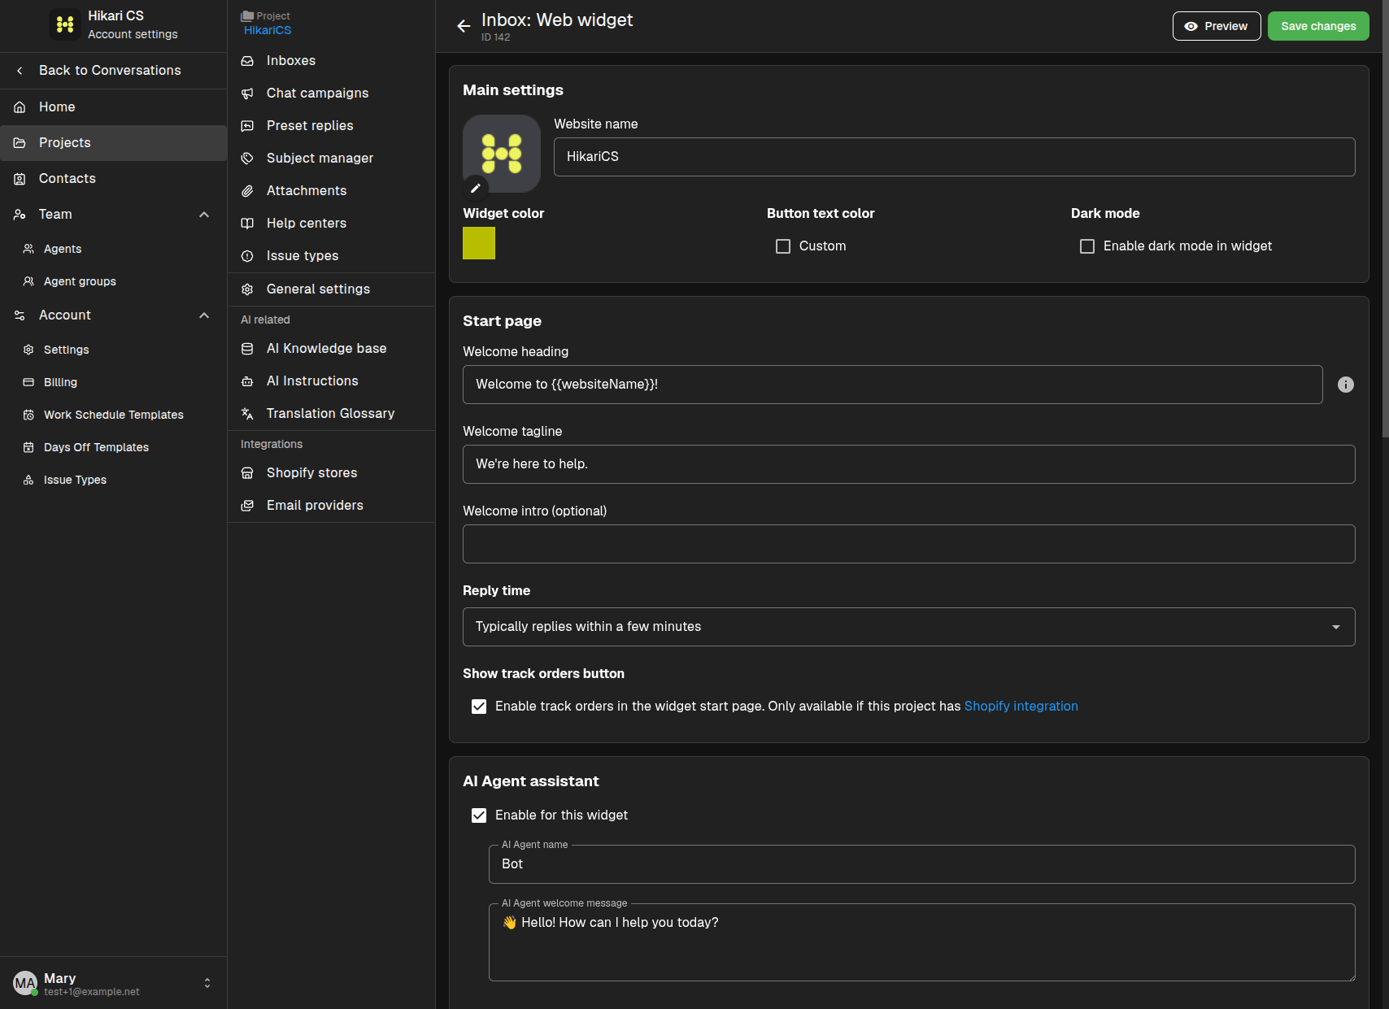Click the empty Welcome intro field
1389x1009 pixels.
tap(908, 544)
